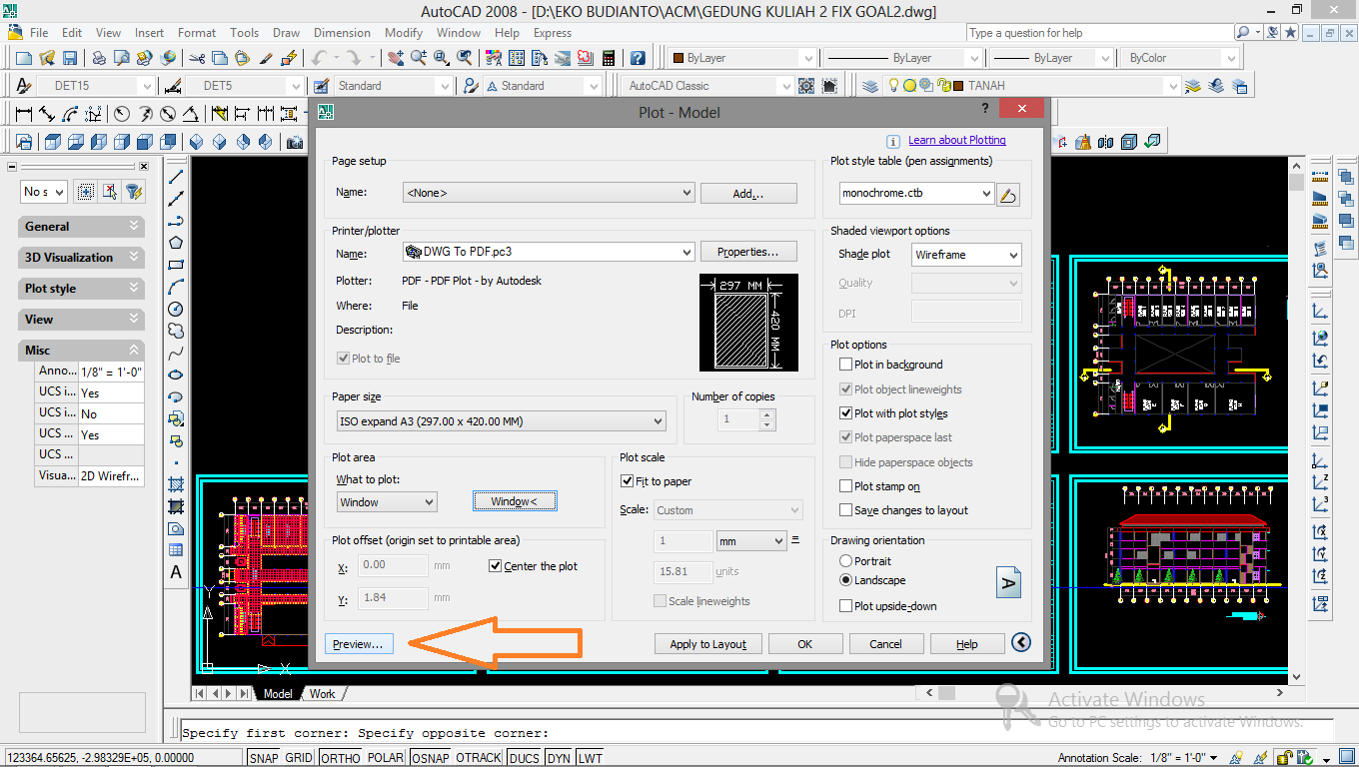
Task: Select the Revision Cloud tool
Action: (x=176, y=331)
